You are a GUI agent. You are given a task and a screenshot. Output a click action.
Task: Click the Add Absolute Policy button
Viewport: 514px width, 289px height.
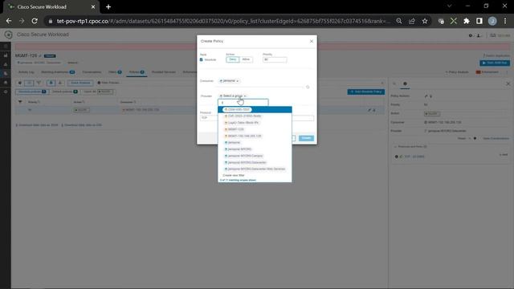[x=366, y=92]
